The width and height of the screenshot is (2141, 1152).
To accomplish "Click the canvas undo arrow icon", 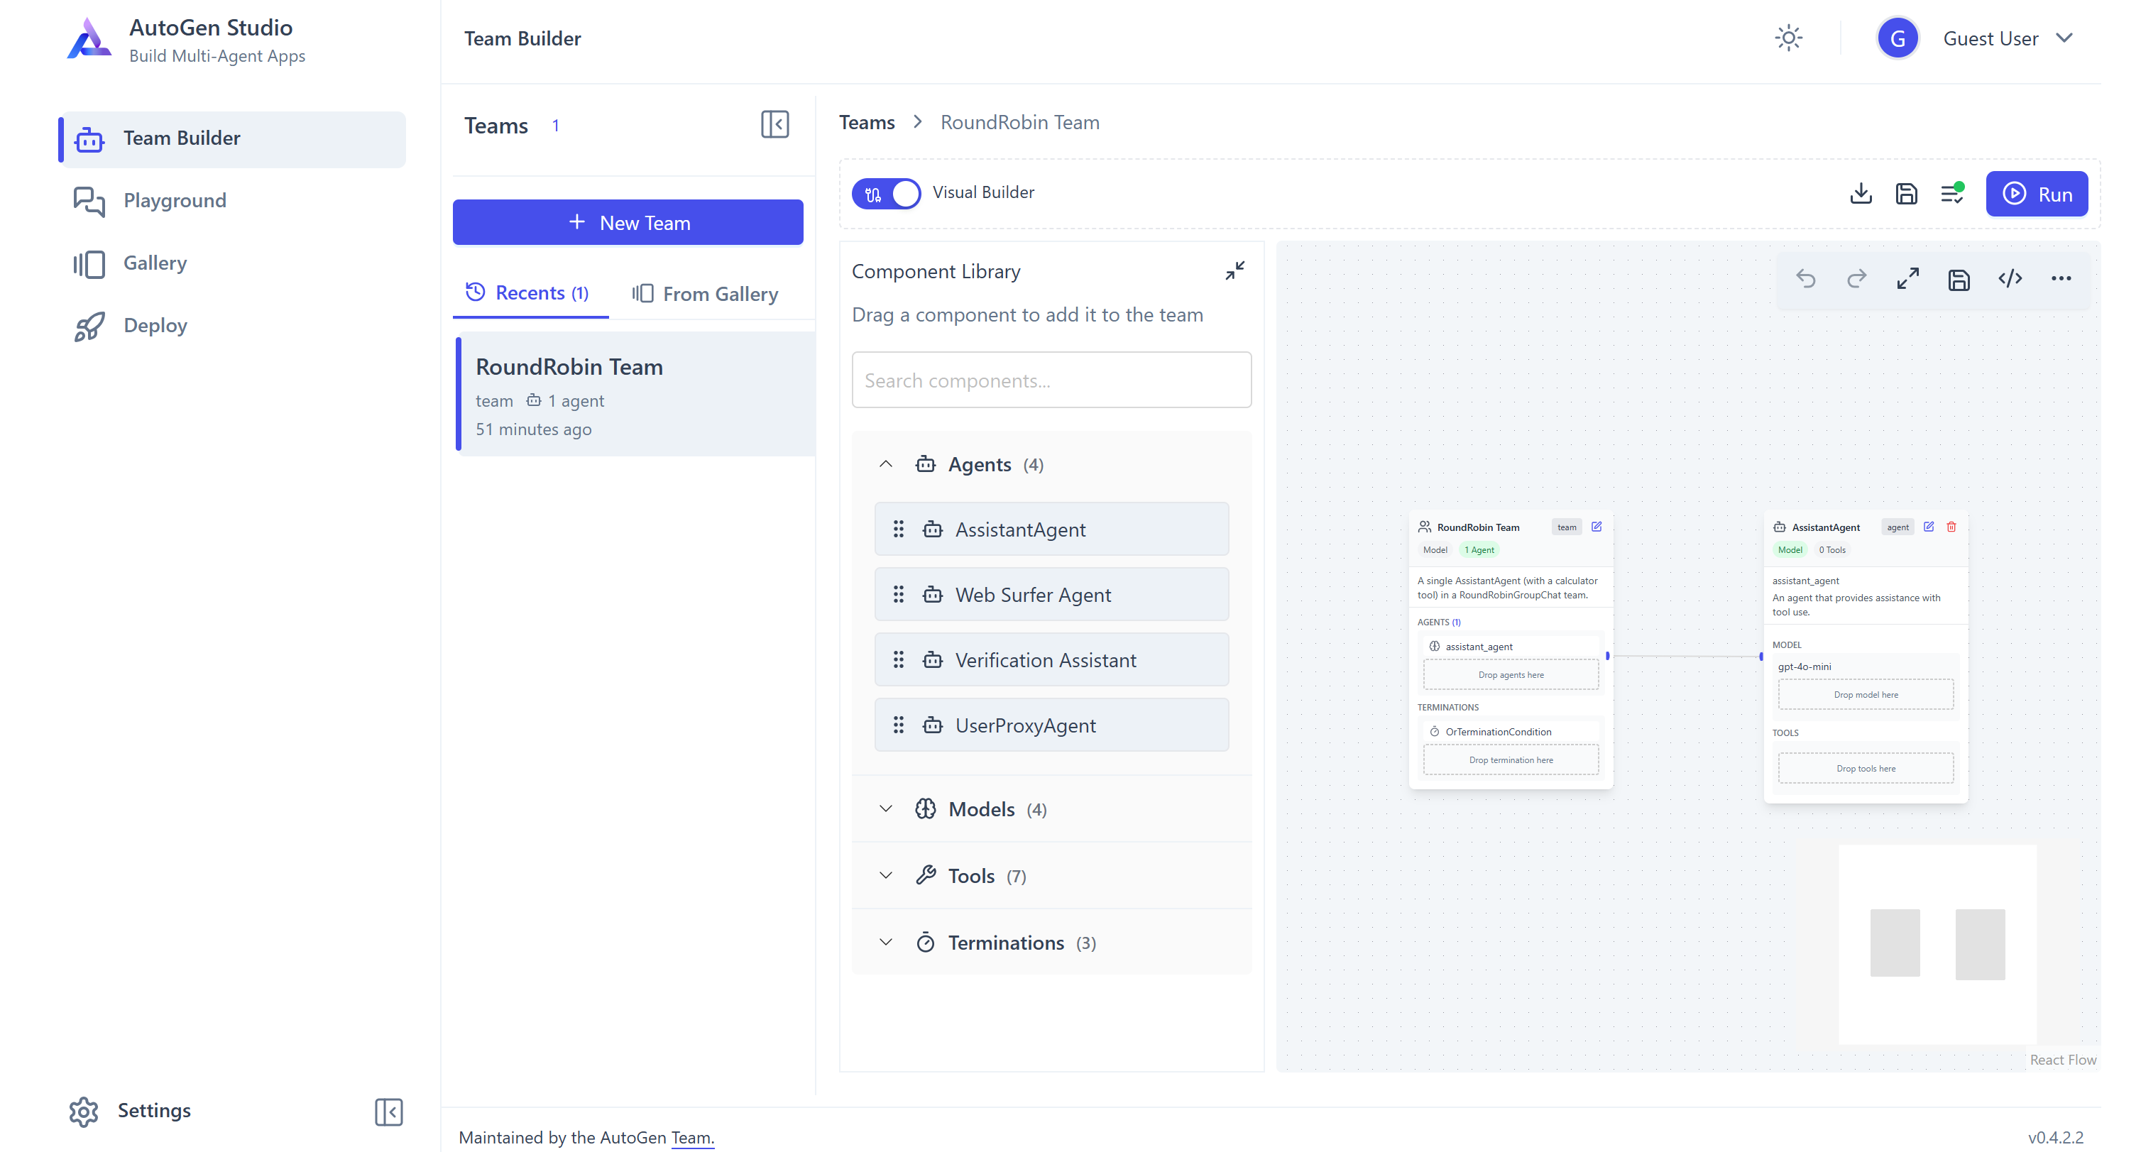I will click(1805, 278).
